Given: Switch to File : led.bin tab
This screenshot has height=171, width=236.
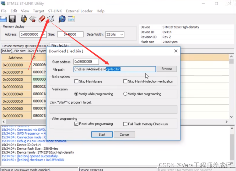Looking at the screenshot, I should pos(60,45).
